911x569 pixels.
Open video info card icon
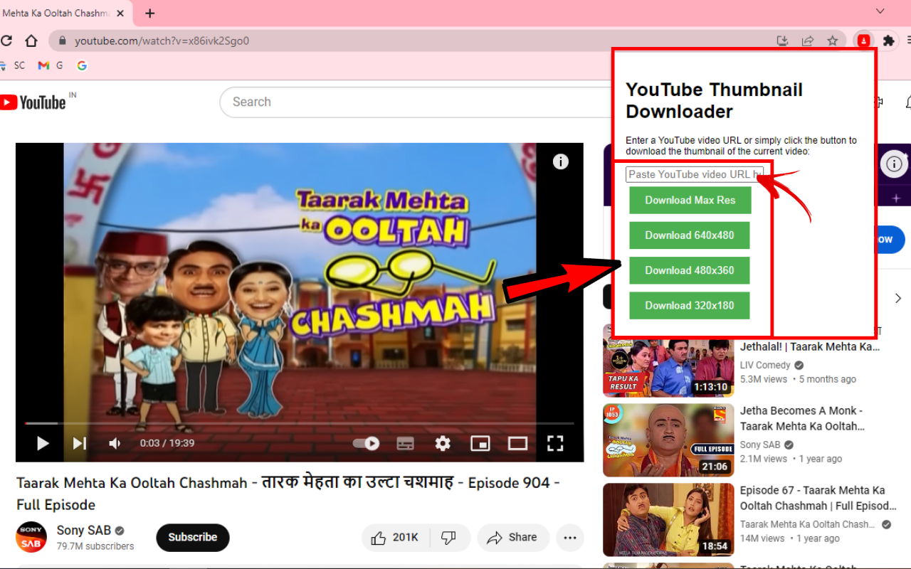tap(561, 161)
